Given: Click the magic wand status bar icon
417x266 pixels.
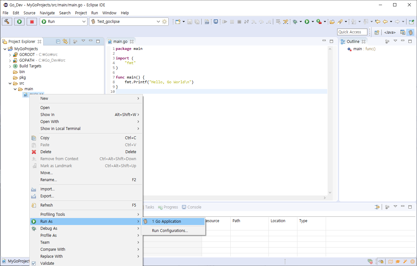Looking at the screenshot, I should pos(405,262).
